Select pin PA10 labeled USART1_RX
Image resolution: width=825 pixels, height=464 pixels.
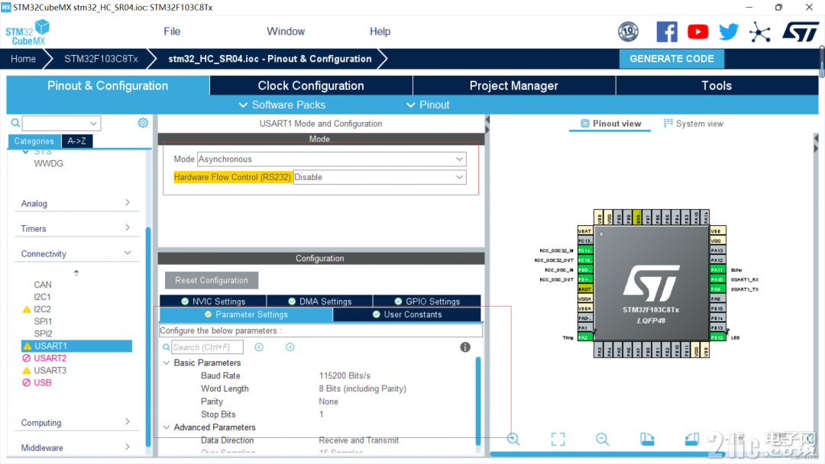[x=717, y=279]
